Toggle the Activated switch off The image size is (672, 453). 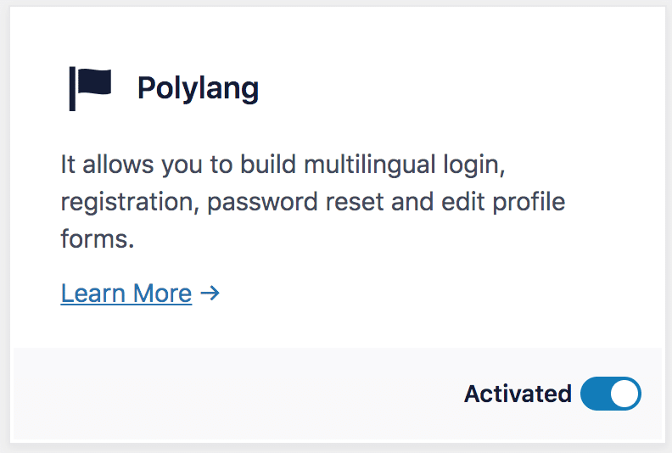[x=611, y=394]
